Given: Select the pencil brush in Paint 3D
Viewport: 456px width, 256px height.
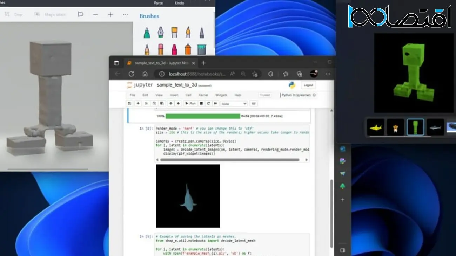Looking at the screenshot, I should point(147,49).
